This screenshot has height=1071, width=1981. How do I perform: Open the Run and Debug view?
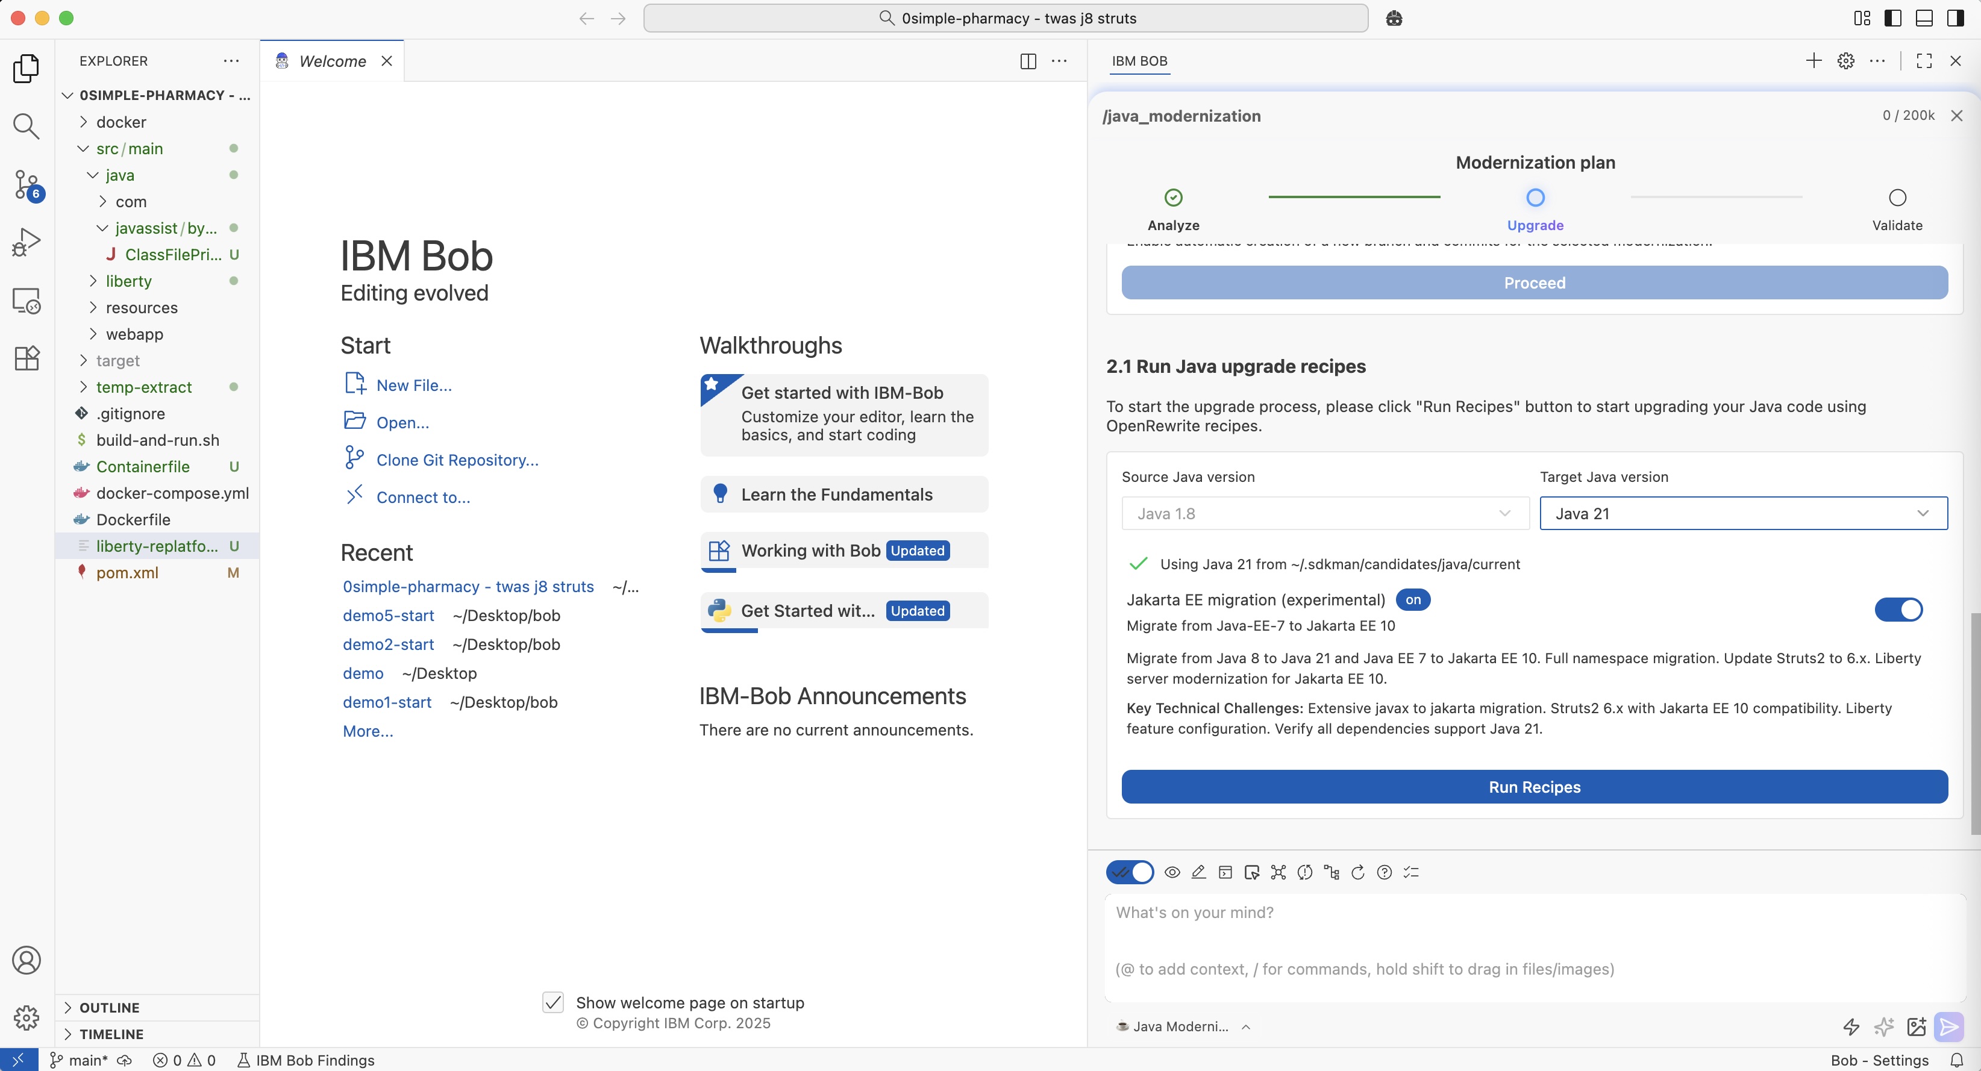tap(26, 243)
